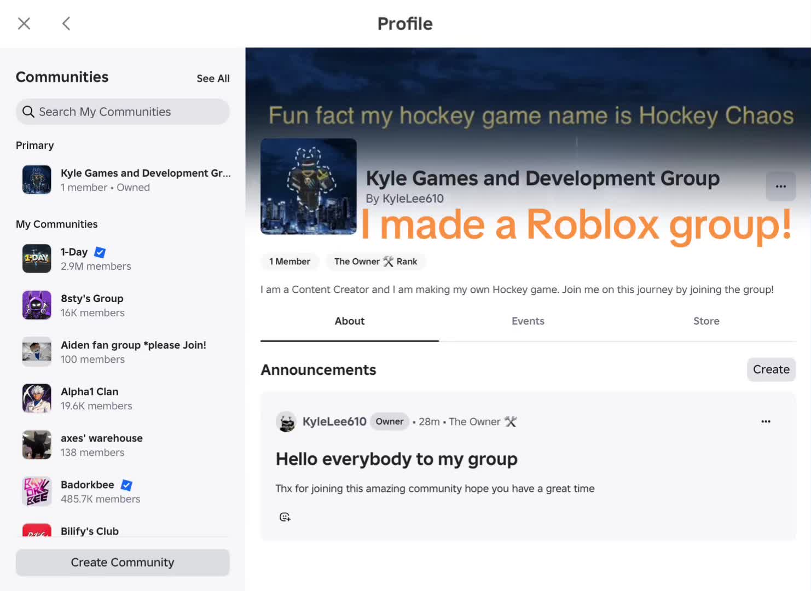Screen dimensions: 811x591
Task: Click the group description text
Action: pos(517,289)
